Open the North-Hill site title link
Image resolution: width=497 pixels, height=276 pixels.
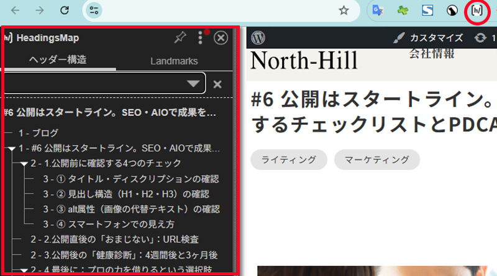(x=304, y=60)
